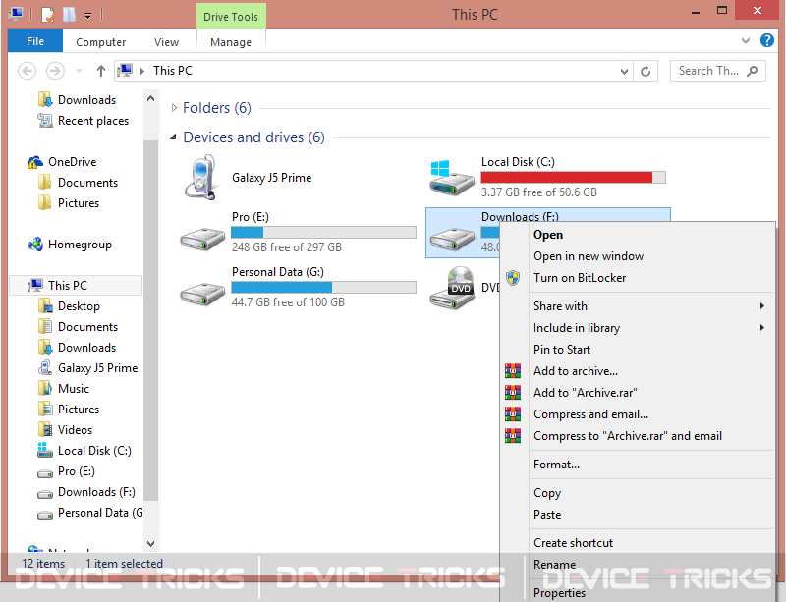The image size is (786, 602).
Task: Expand the ribbon with the chevron
Action: pos(746,41)
